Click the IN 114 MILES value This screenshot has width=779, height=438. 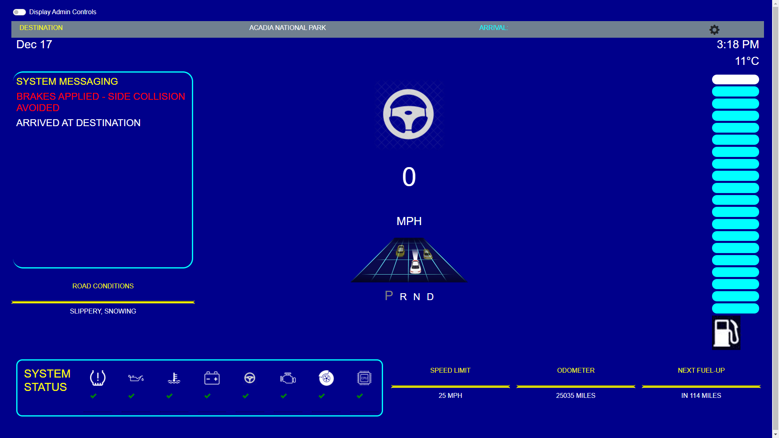[x=701, y=395]
